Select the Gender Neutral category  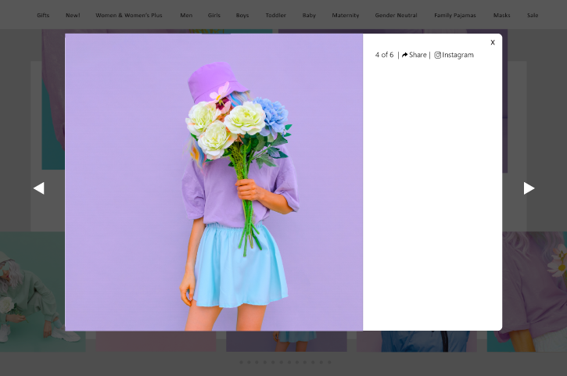click(396, 15)
